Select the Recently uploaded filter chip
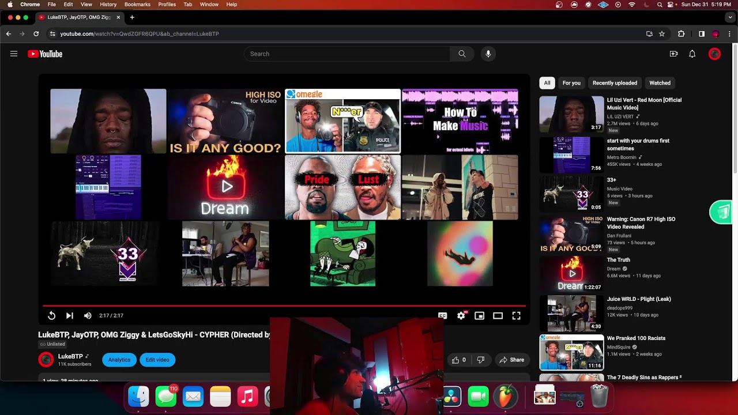Screen dimensions: 738x415 click(615, 83)
